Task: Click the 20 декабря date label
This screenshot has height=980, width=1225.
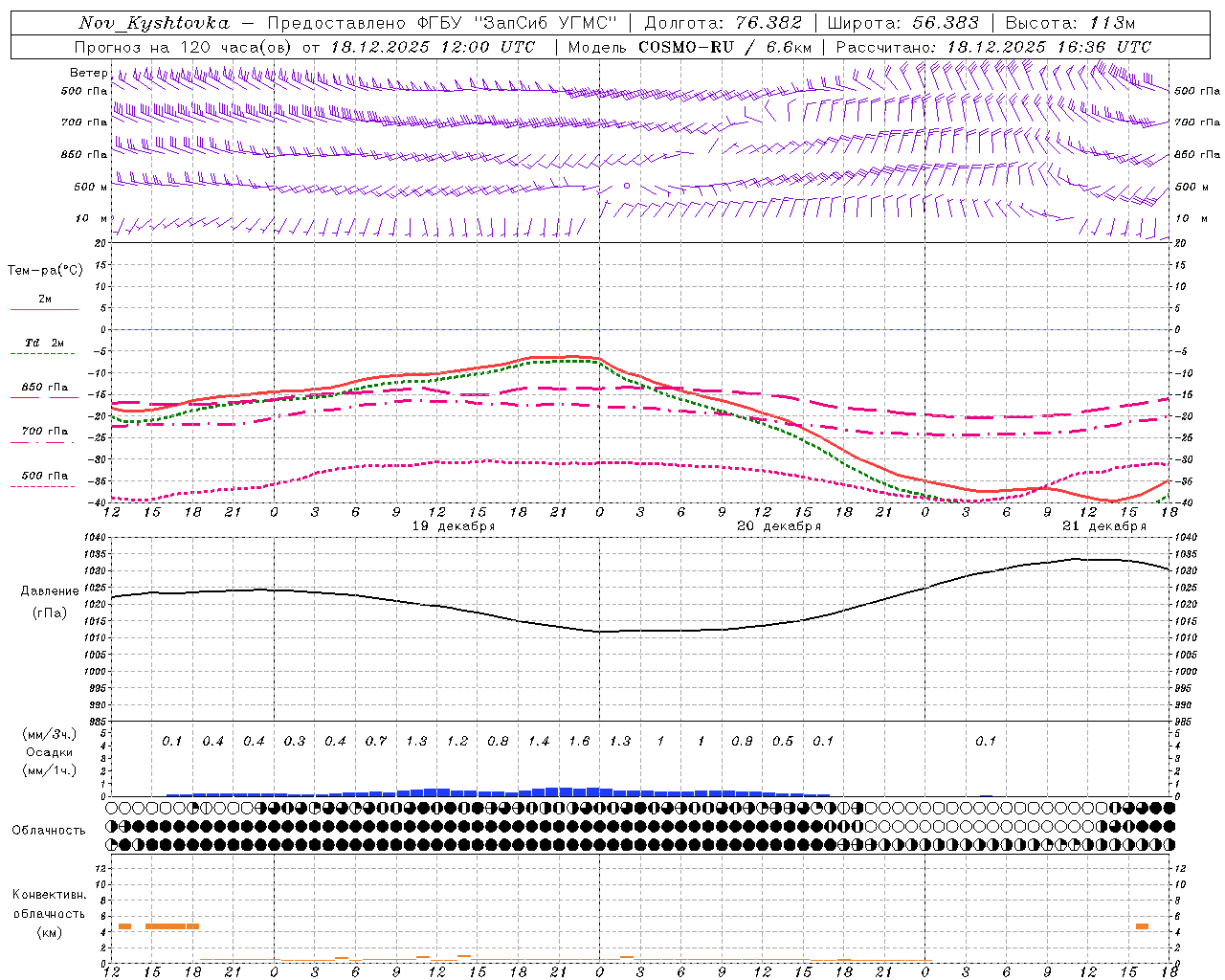Action: coord(779,526)
